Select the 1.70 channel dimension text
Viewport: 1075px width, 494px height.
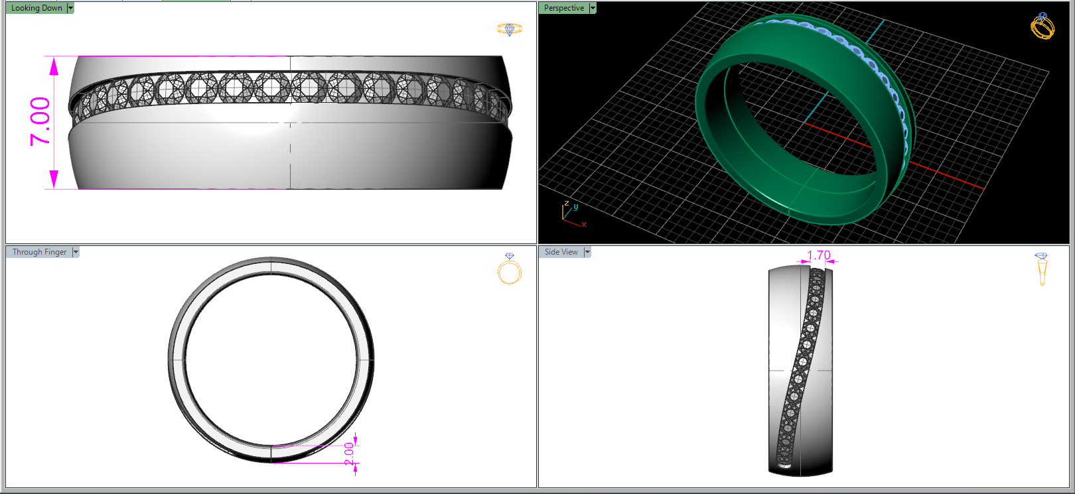click(x=819, y=255)
